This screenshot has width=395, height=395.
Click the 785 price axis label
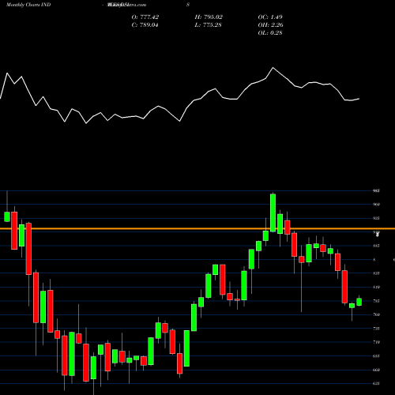coord(376,301)
